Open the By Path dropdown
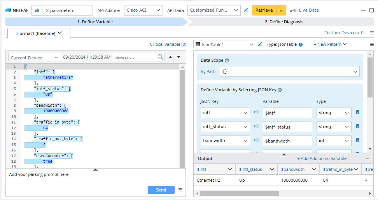Screen dimensions: 378x200 click(x=289, y=71)
